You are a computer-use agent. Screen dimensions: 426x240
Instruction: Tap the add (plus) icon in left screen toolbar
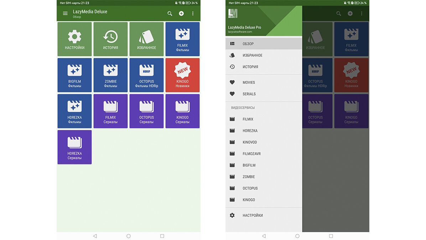coord(181,13)
